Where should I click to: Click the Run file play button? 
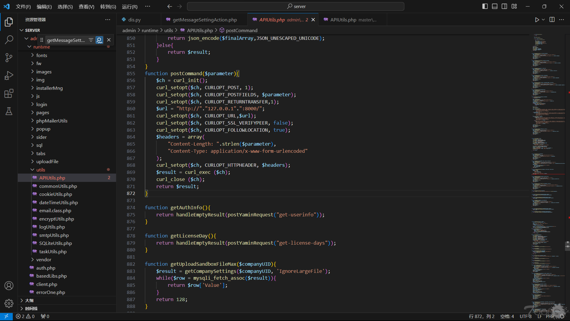(x=537, y=20)
